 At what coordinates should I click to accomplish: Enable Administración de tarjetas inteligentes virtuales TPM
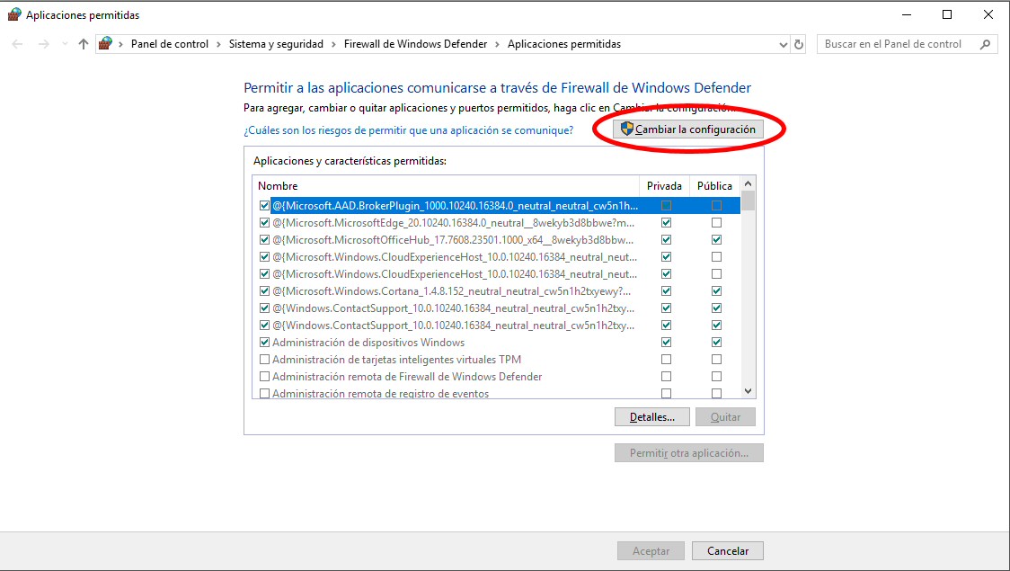click(264, 360)
